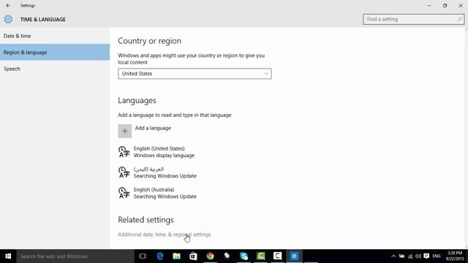Launch Google Chrome from the taskbar
This screenshot has height=263, width=468.
(x=210, y=256)
